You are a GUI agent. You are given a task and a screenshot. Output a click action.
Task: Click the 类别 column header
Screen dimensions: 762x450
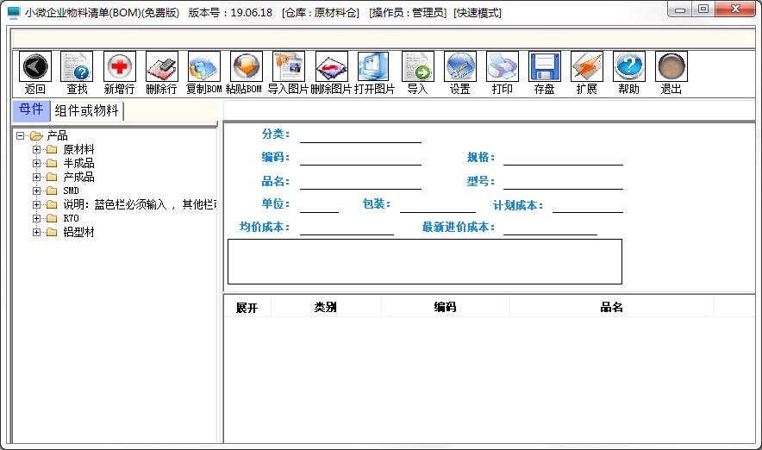326,307
